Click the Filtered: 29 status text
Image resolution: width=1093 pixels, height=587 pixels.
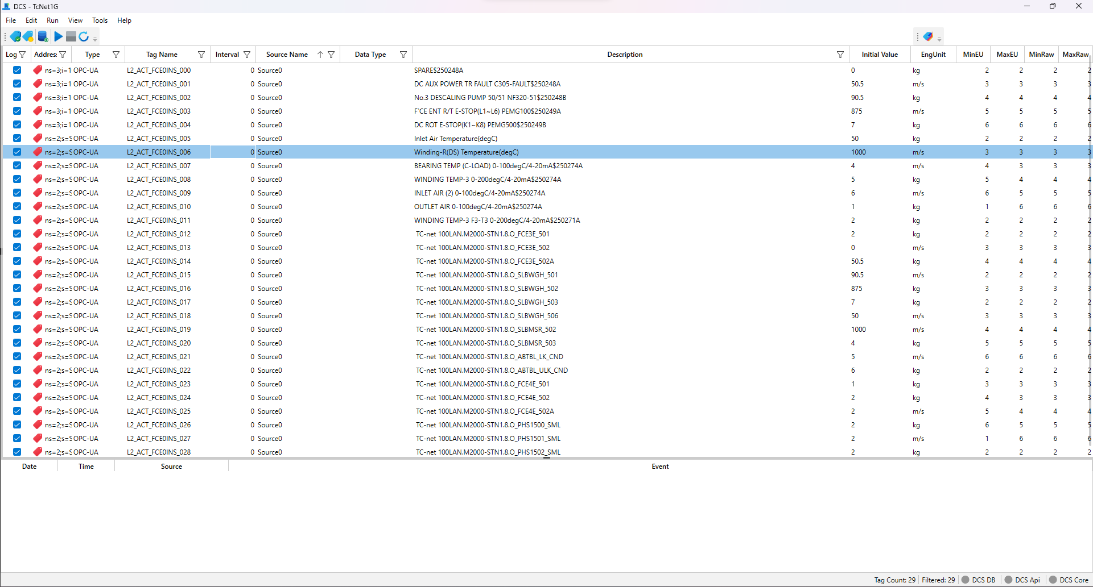coord(938,580)
